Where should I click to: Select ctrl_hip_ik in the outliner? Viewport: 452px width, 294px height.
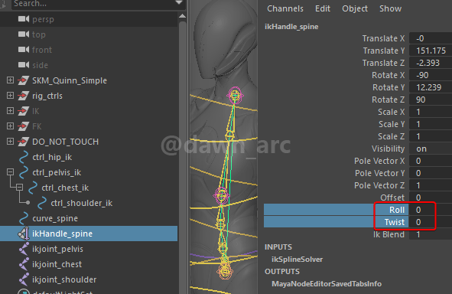[52, 157]
